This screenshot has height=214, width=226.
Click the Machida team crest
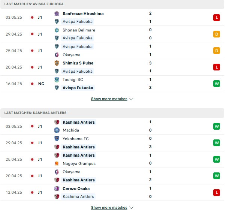pos(57,130)
